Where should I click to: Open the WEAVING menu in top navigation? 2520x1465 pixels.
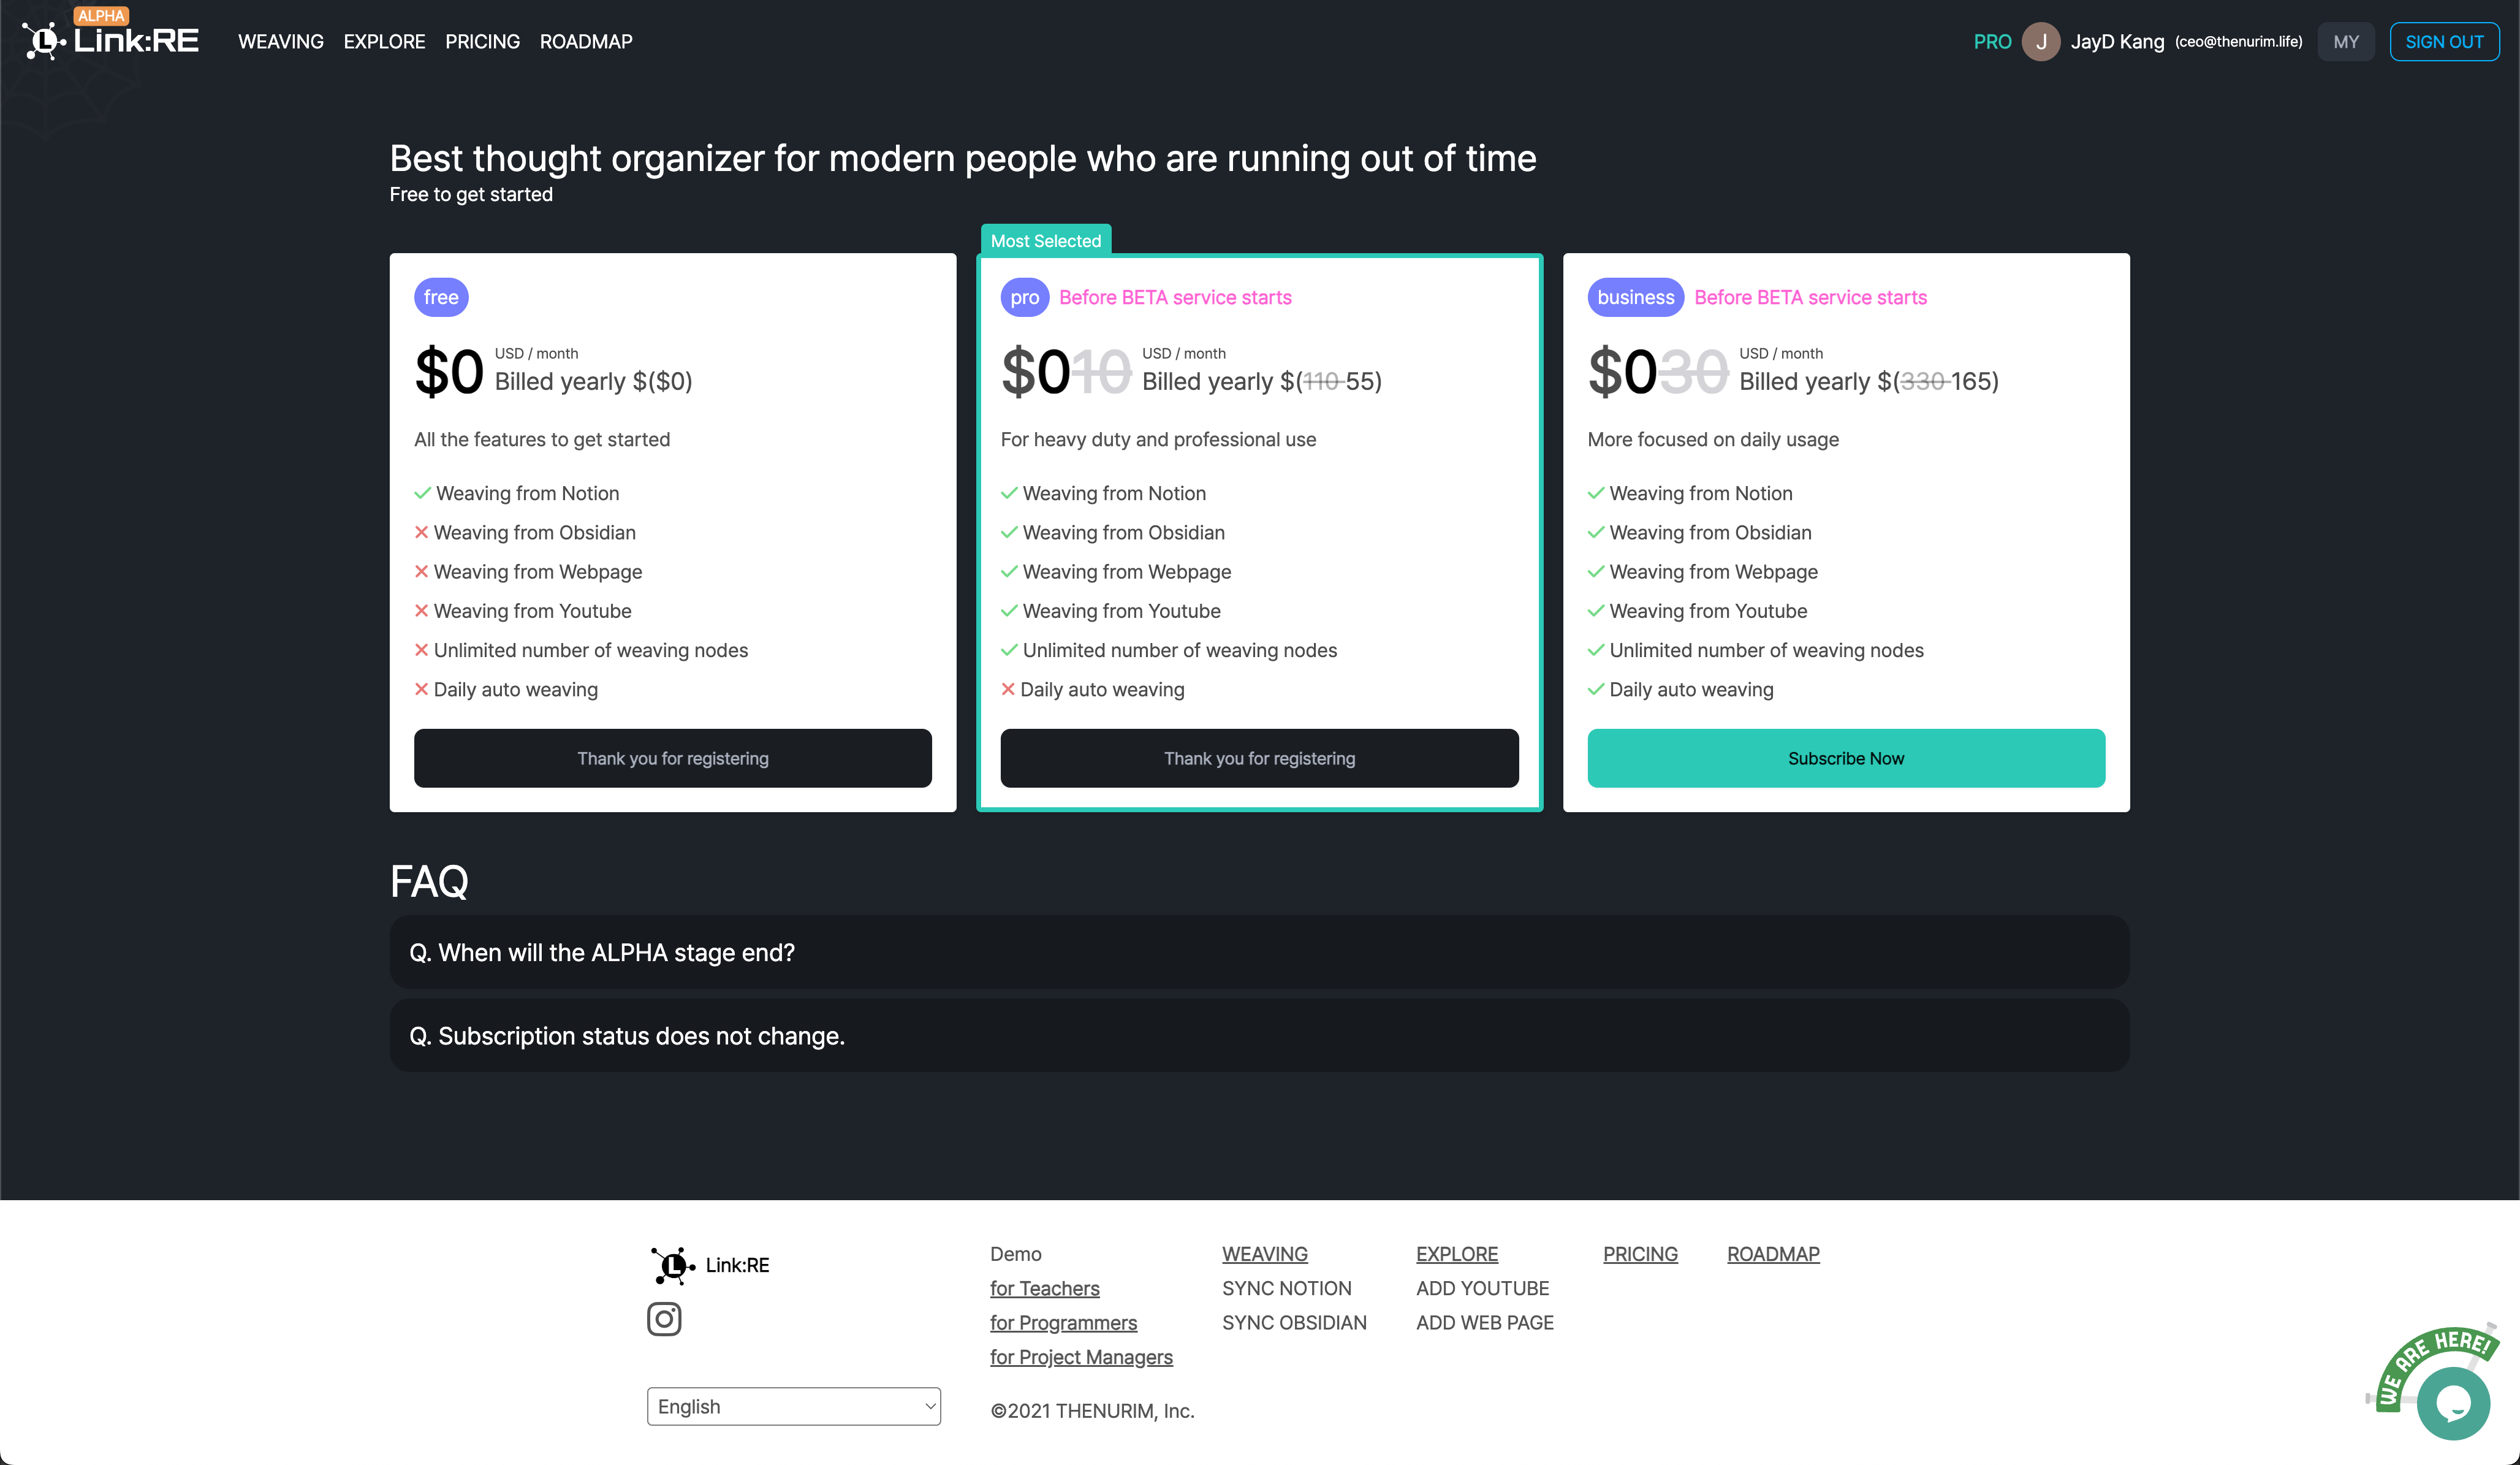[281, 42]
